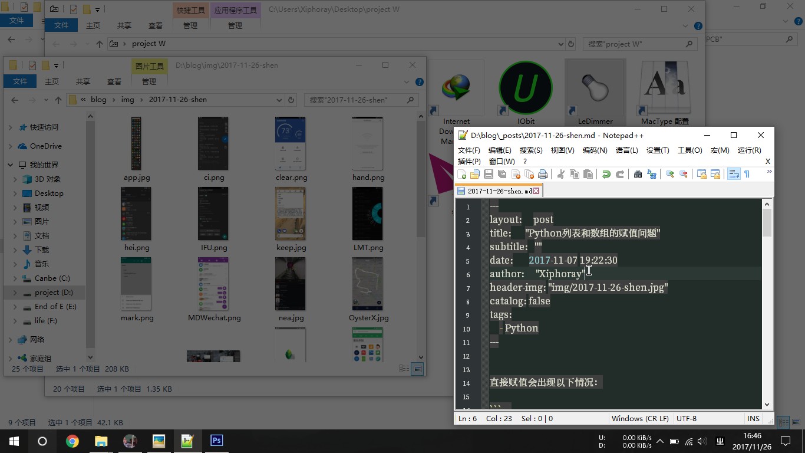
Task: Click the New file icon in Notepad++
Action: click(x=462, y=174)
